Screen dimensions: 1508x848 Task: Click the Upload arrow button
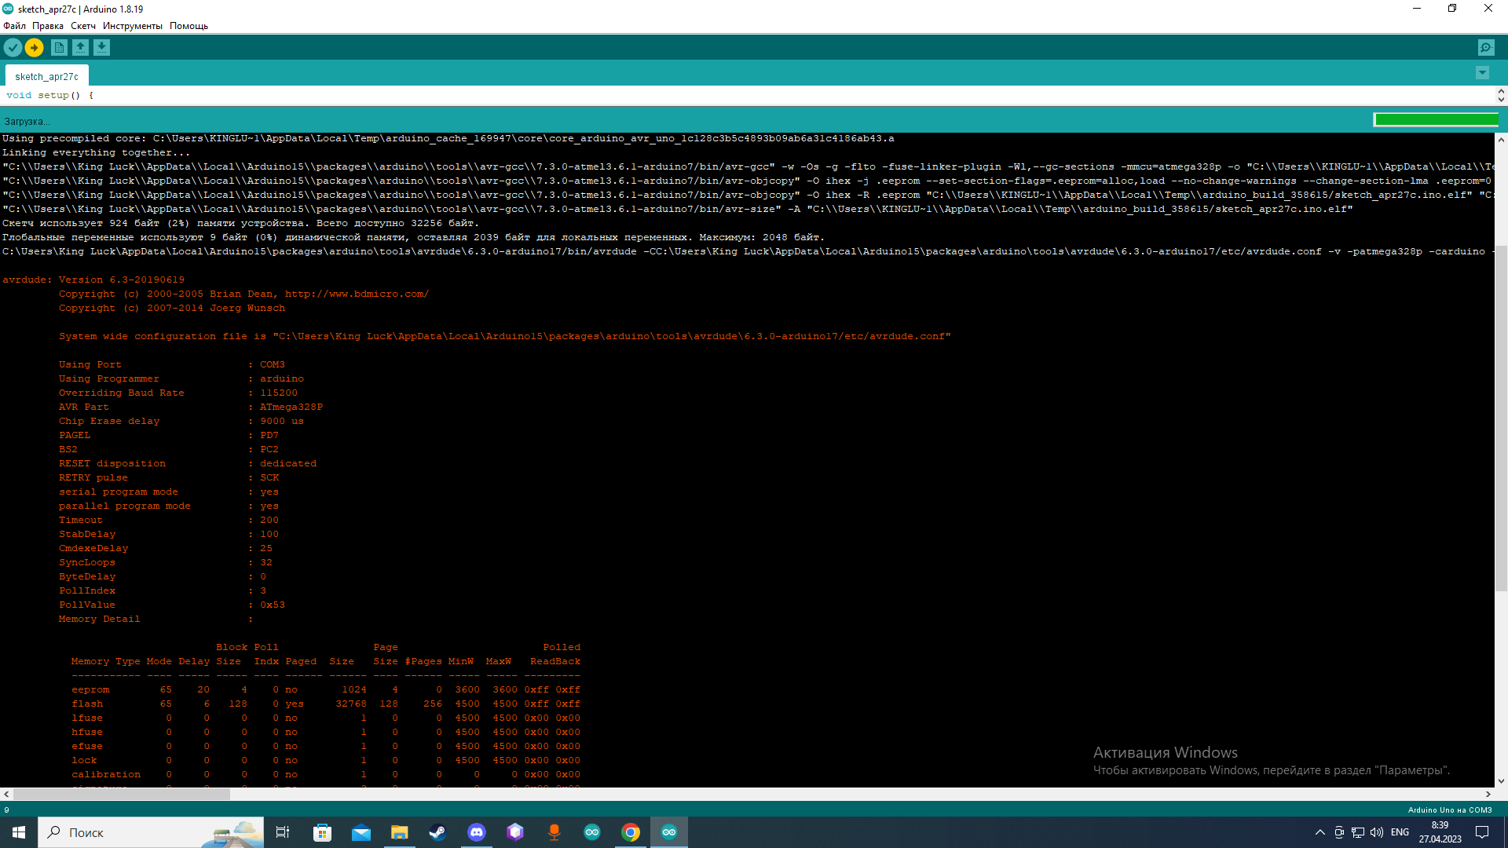(x=35, y=48)
